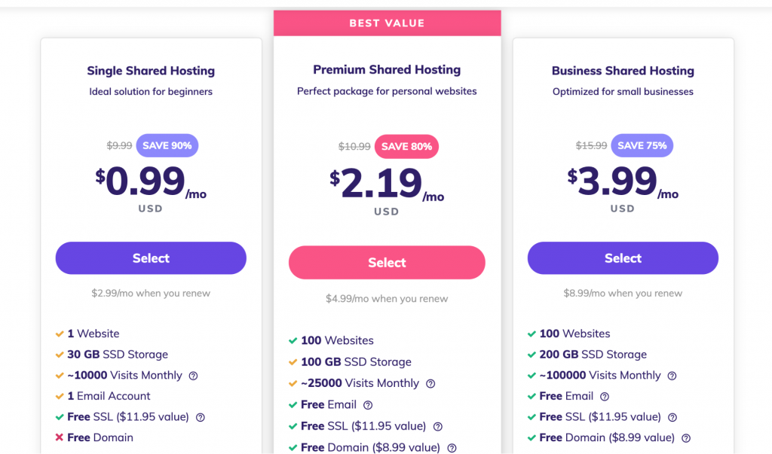Image resolution: width=772 pixels, height=454 pixels.
Task: Click the Business Shared Hosting heading
Action: pyautogui.click(x=623, y=71)
